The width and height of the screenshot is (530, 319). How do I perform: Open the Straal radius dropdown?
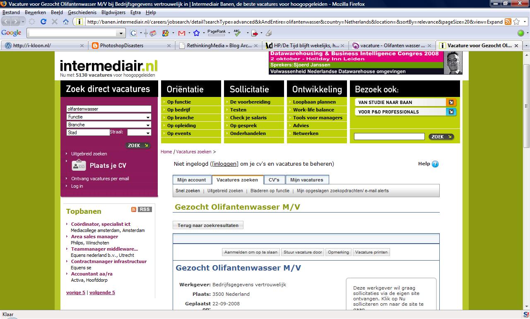click(139, 133)
